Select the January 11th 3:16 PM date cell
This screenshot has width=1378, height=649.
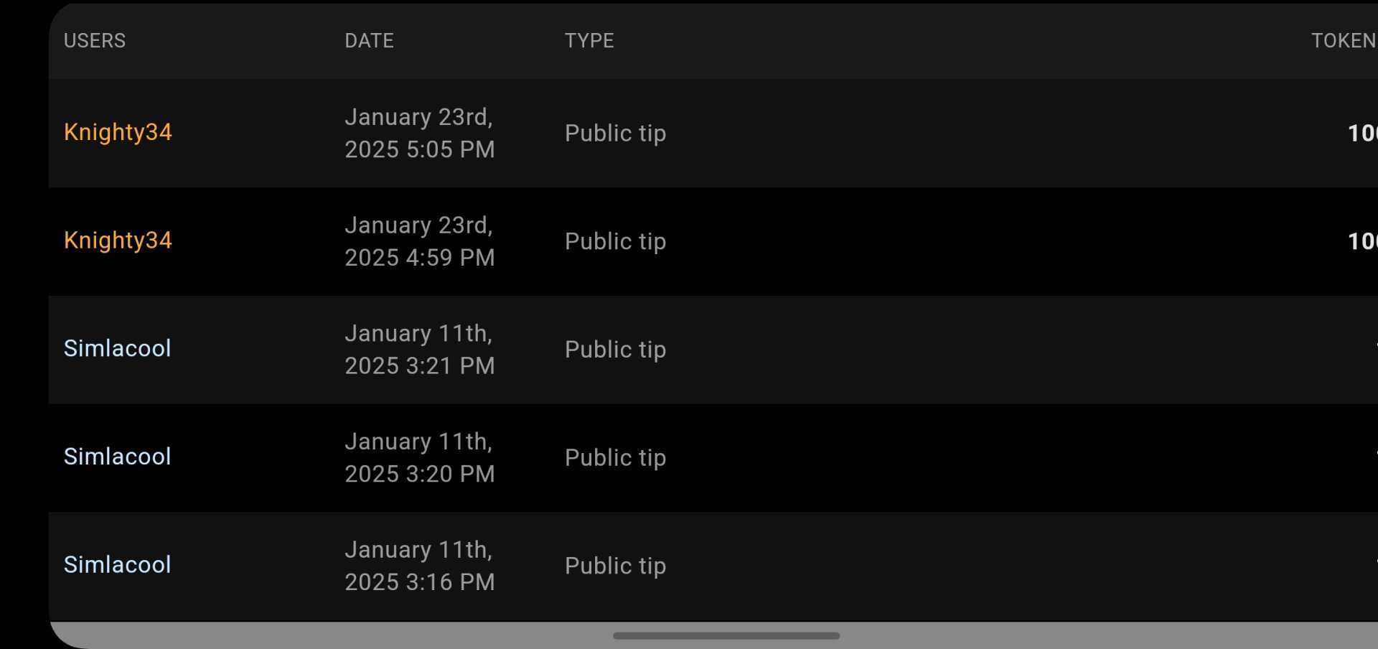click(x=420, y=566)
